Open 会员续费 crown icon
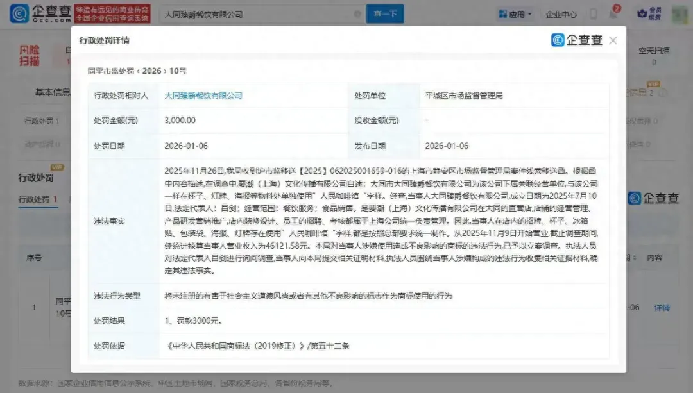The image size is (693, 393). (x=649, y=13)
